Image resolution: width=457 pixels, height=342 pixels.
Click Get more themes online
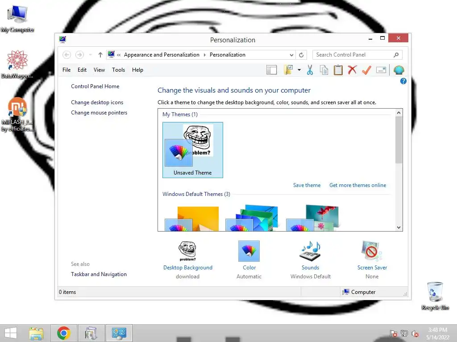click(x=357, y=185)
